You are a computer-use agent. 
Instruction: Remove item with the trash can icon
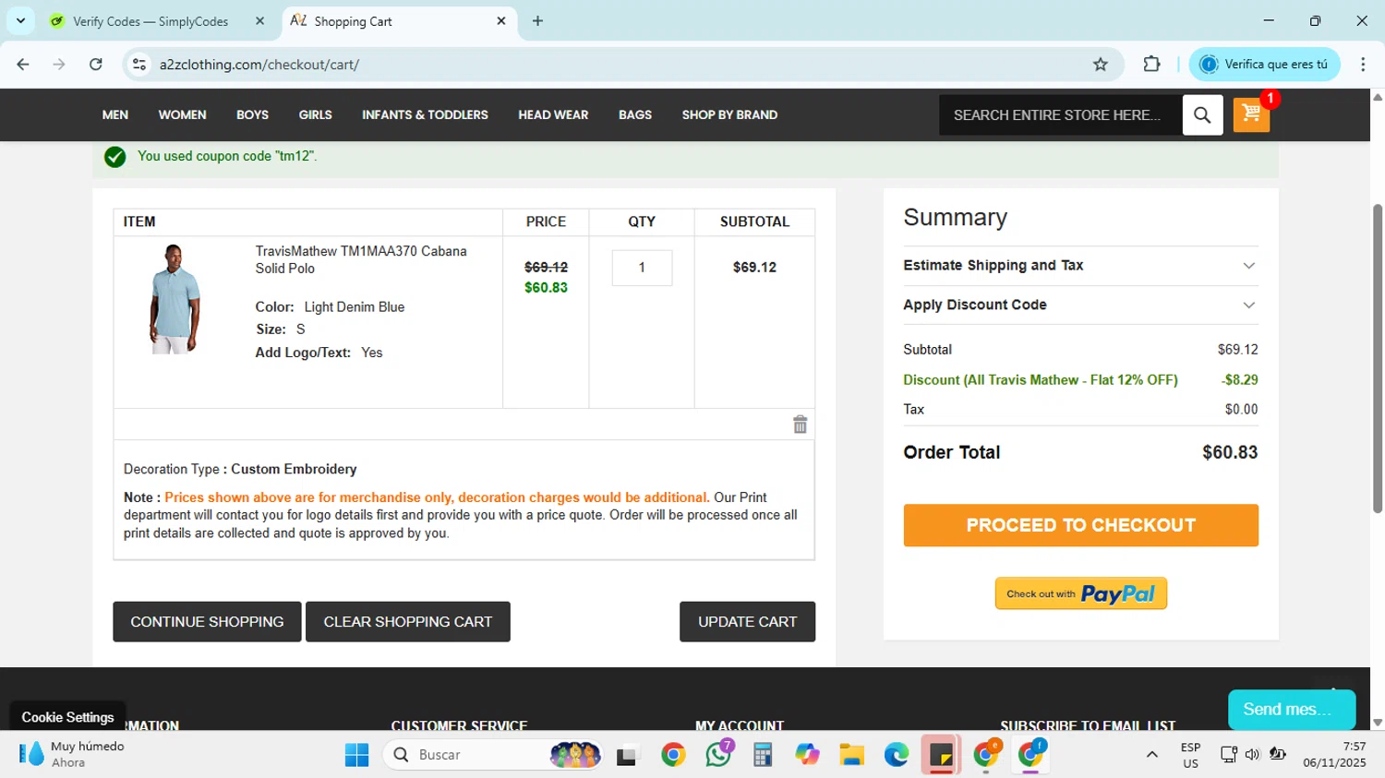click(x=801, y=425)
